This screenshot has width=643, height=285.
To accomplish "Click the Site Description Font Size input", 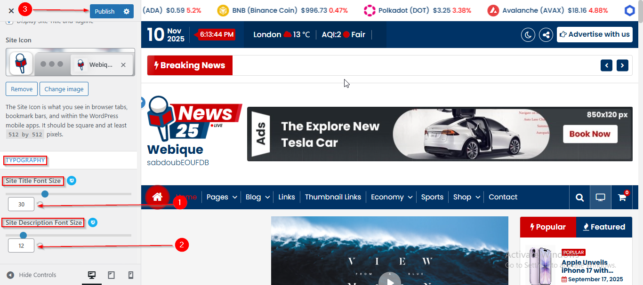I will coord(21,245).
